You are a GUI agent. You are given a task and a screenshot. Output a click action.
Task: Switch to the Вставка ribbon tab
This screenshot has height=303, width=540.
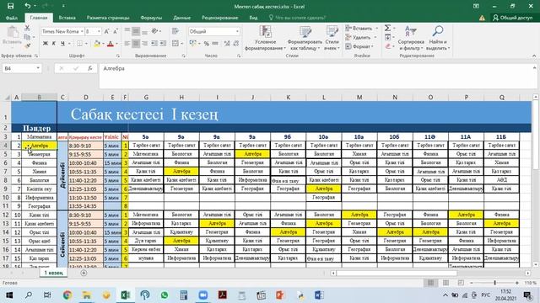[x=67, y=18]
